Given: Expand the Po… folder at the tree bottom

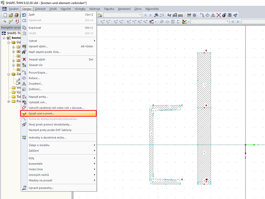Looking at the screenshot, I should tap(9, 101).
